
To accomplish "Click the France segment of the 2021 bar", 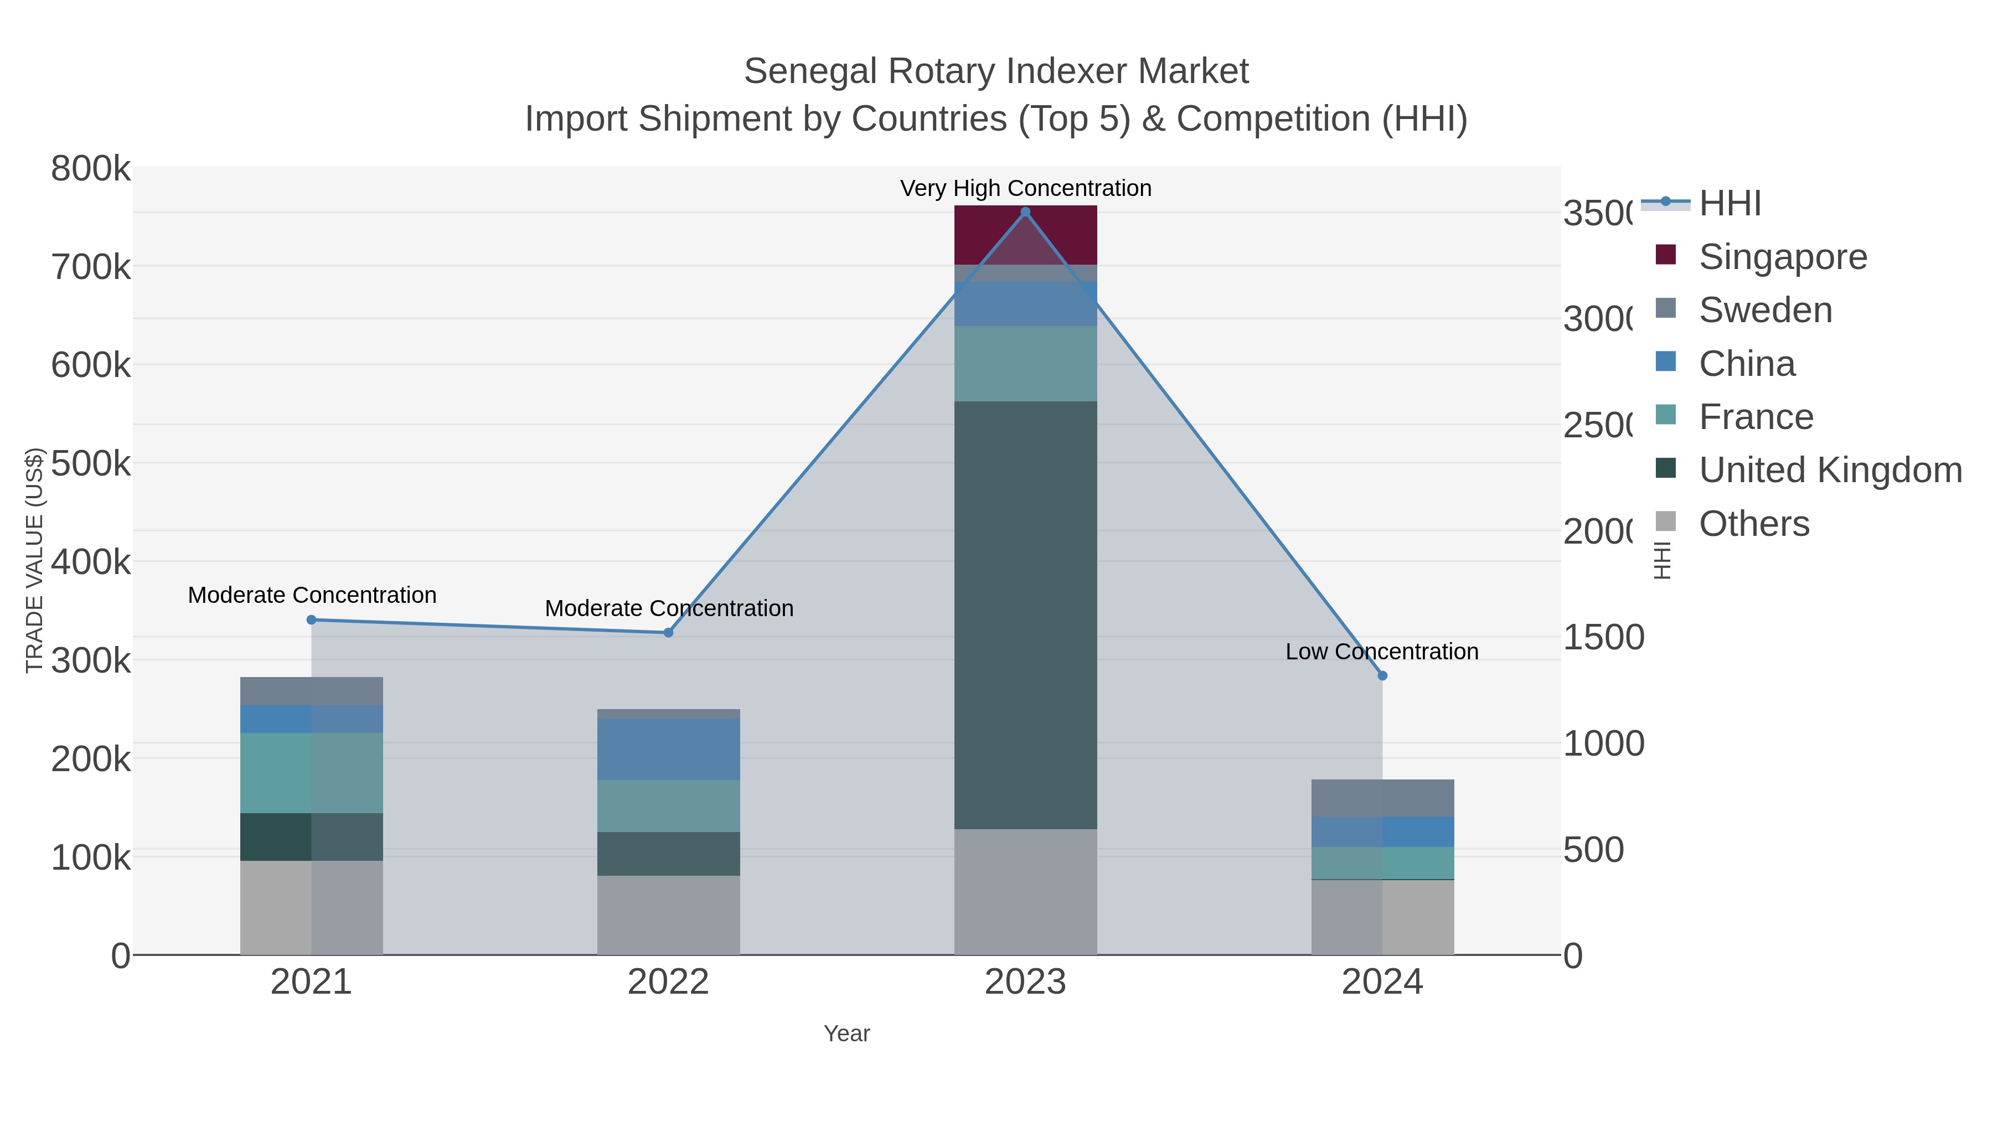I will pos(311,773).
